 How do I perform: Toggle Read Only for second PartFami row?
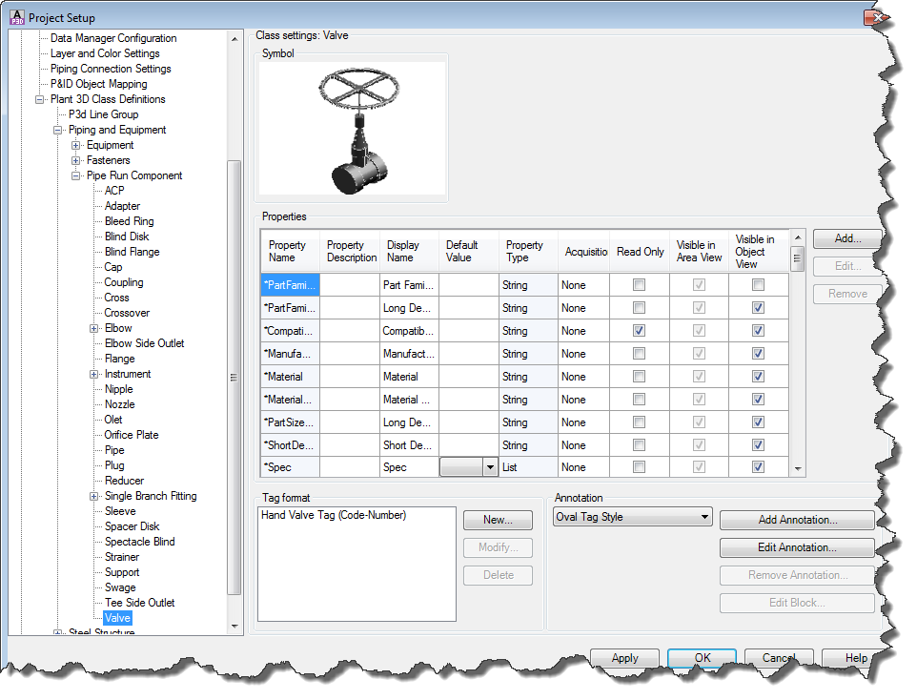(640, 308)
